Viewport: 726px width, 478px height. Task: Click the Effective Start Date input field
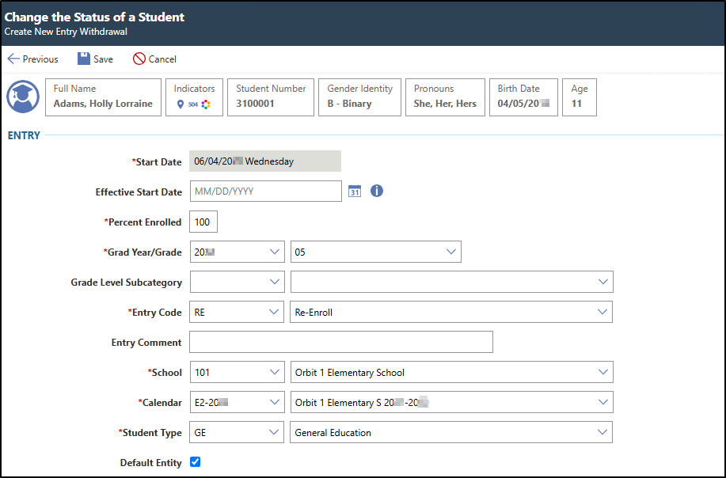click(265, 192)
